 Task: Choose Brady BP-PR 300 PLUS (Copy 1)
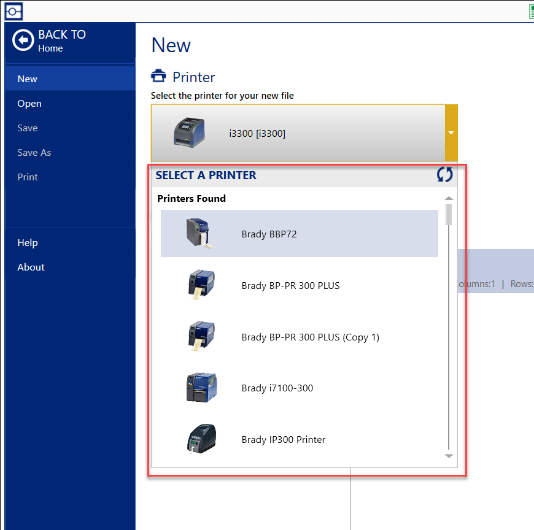[310, 337]
